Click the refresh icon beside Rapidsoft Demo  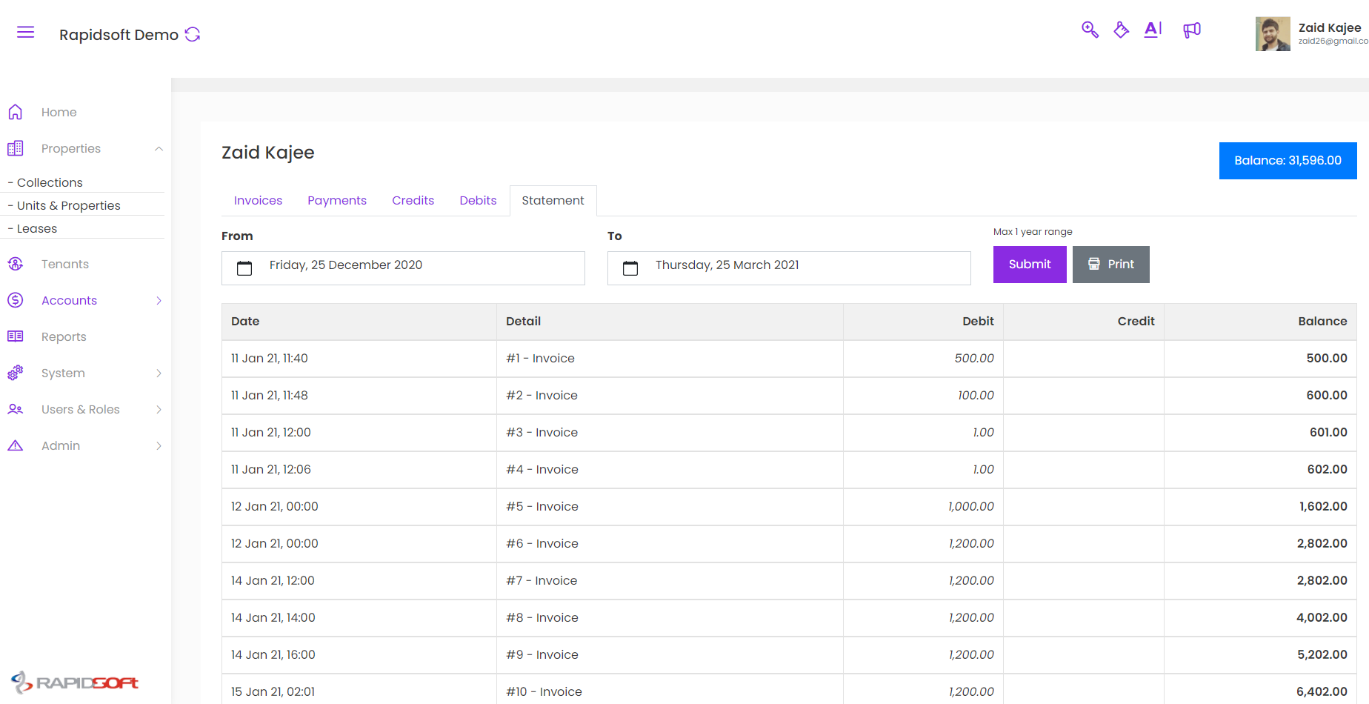[x=193, y=34]
